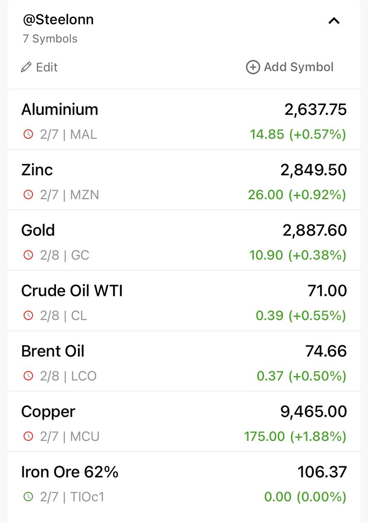
Task: Click the @Steelonn watchlist title
Action: [x=58, y=20]
